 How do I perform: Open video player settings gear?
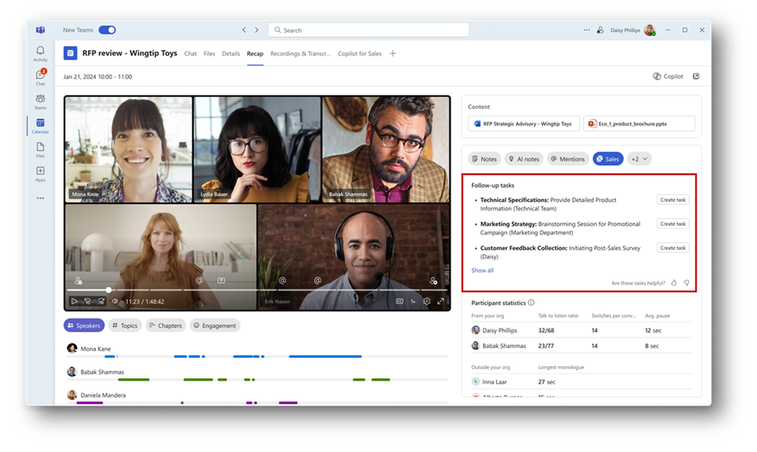pos(427,301)
